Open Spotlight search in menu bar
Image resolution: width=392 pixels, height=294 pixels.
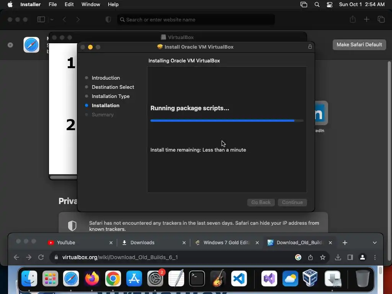point(317,5)
